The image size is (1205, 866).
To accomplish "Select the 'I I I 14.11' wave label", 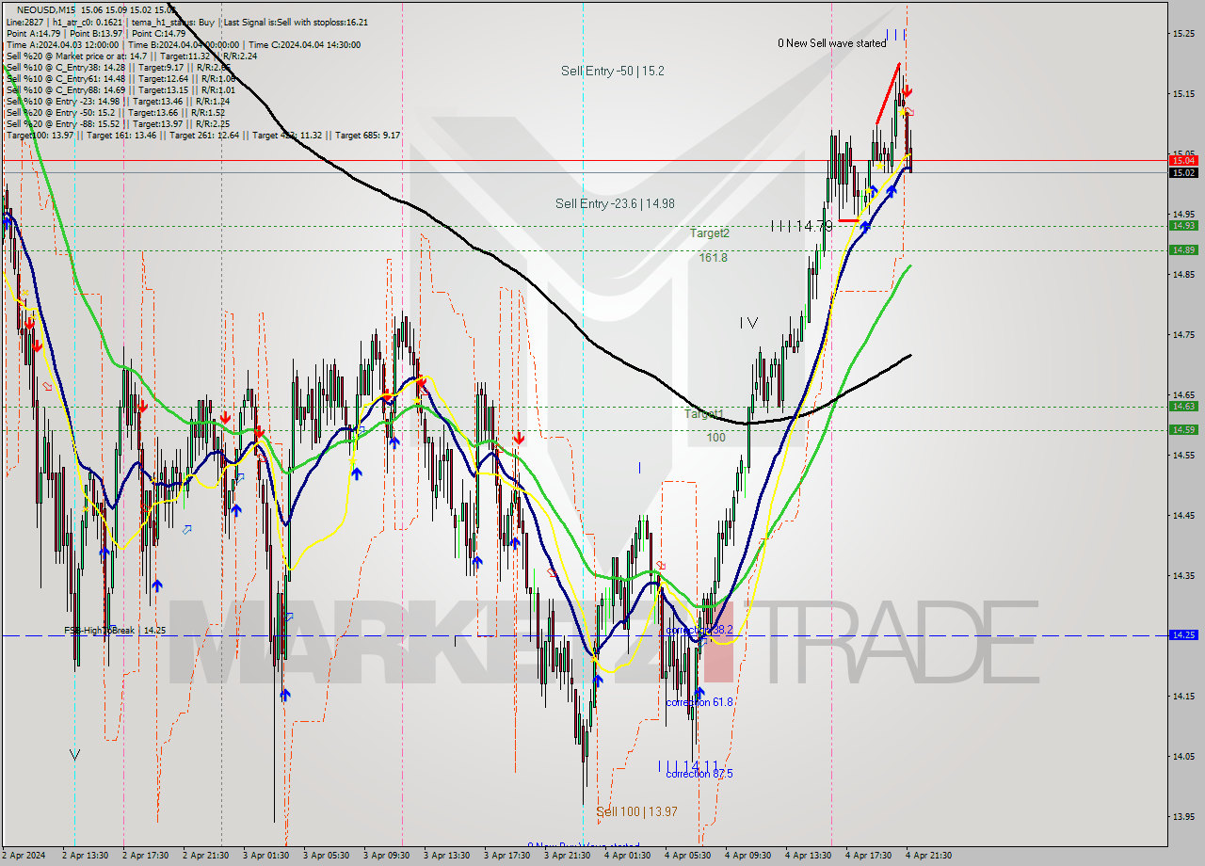I will click(x=688, y=766).
